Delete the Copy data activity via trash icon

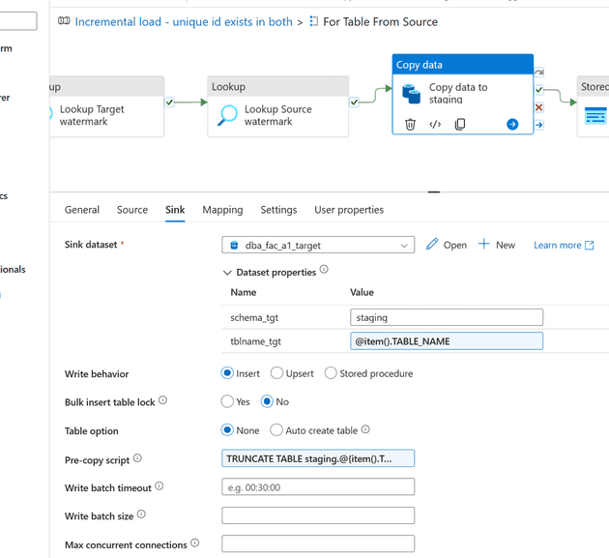point(410,125)
